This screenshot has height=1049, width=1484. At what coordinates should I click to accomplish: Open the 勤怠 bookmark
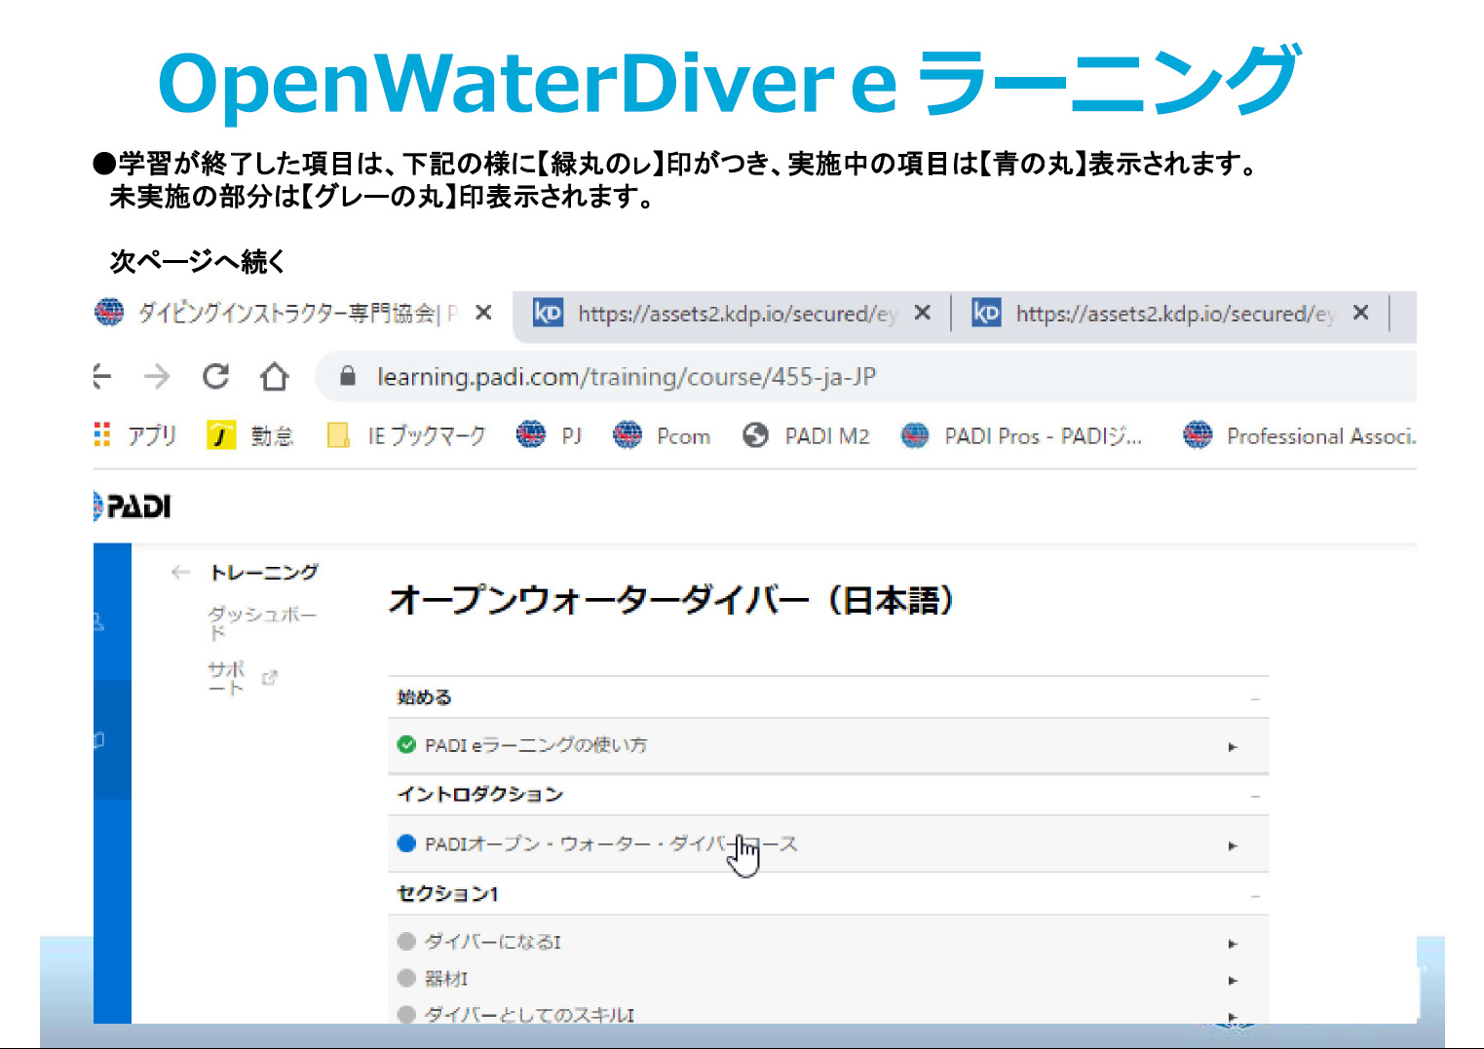[x=250, y=435]
